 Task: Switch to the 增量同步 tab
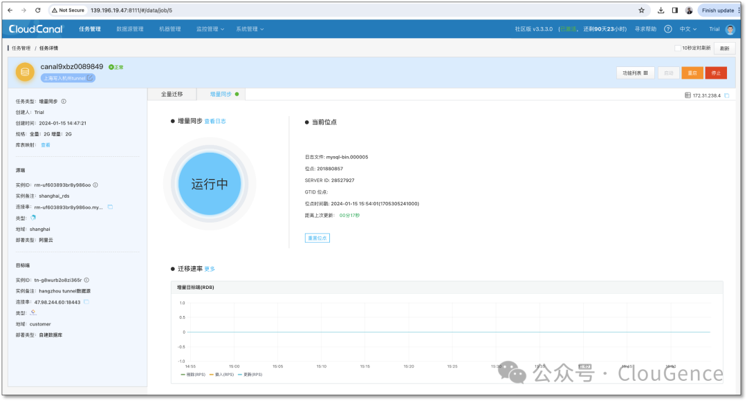[x=221, y=94]
